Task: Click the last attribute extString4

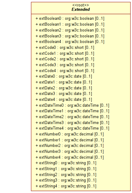Action: (x=66, y=186)
